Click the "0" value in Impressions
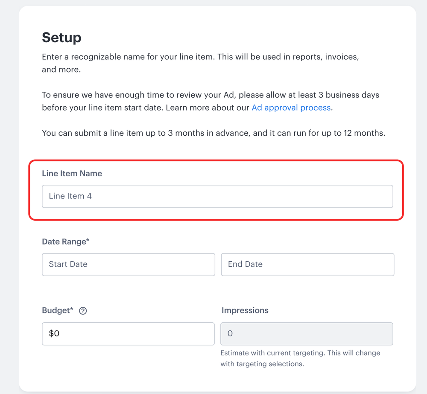The height and width of the screenshot is (394, 427). [x=230, y=333]
